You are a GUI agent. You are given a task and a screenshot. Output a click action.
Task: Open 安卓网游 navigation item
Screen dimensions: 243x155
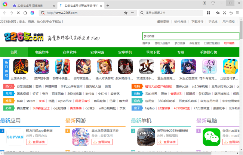pyautogui.click(x=97, y=52)
